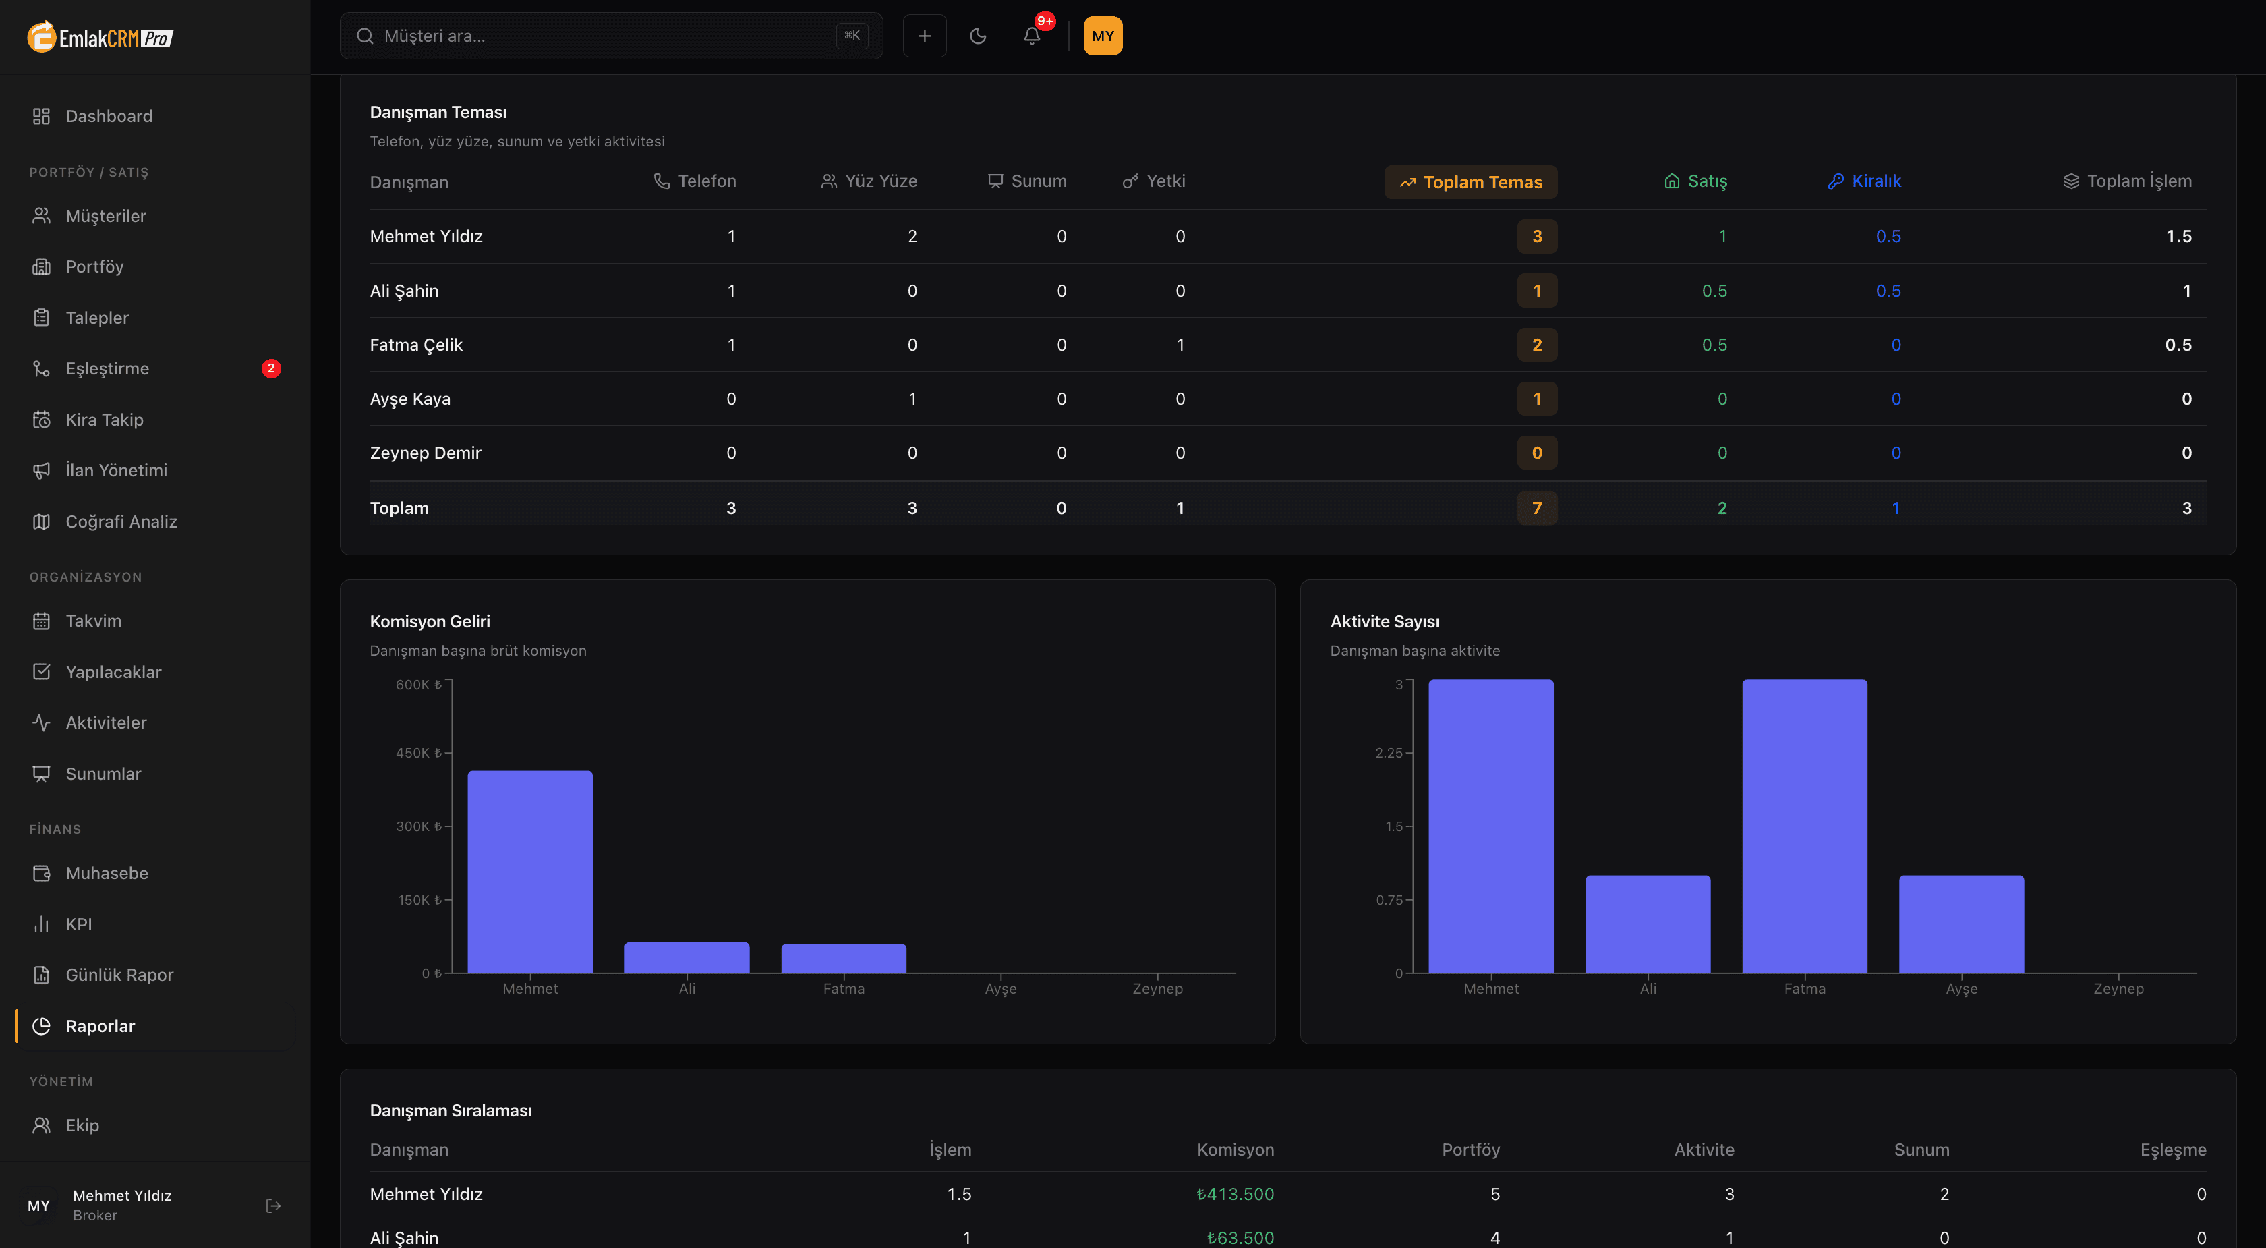Click Fatma's bar in Aktivite Sayısı chart
This screenshot has width=2266, height=1248.
point(1804,826)
